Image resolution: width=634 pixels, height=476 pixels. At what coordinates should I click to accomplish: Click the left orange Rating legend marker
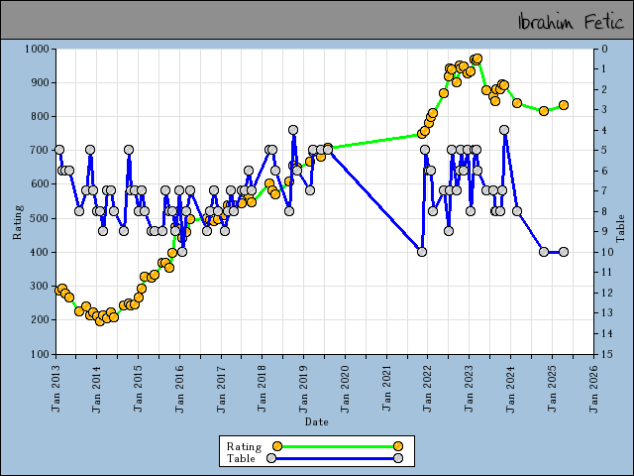pos(277,446)
